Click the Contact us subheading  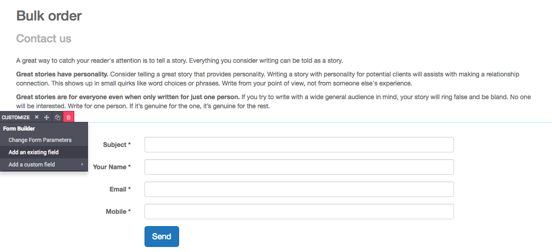point(44,39)
